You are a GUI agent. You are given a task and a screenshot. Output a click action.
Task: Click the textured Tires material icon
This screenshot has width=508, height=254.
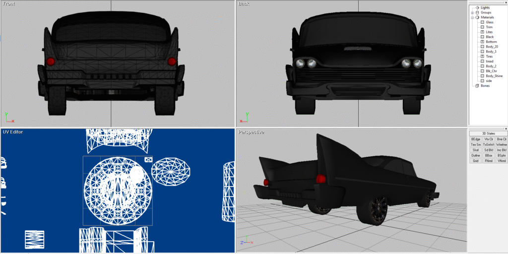tap(482, 57)
